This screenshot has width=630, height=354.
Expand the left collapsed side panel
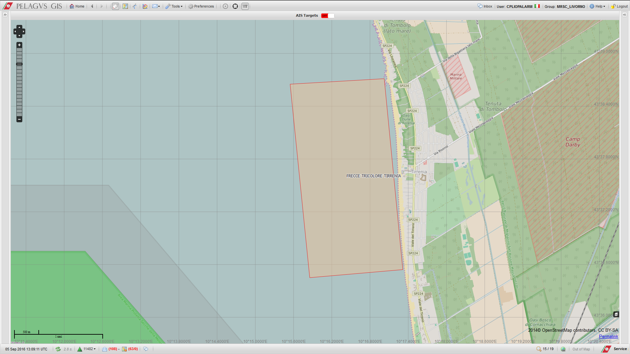point(5,15)
